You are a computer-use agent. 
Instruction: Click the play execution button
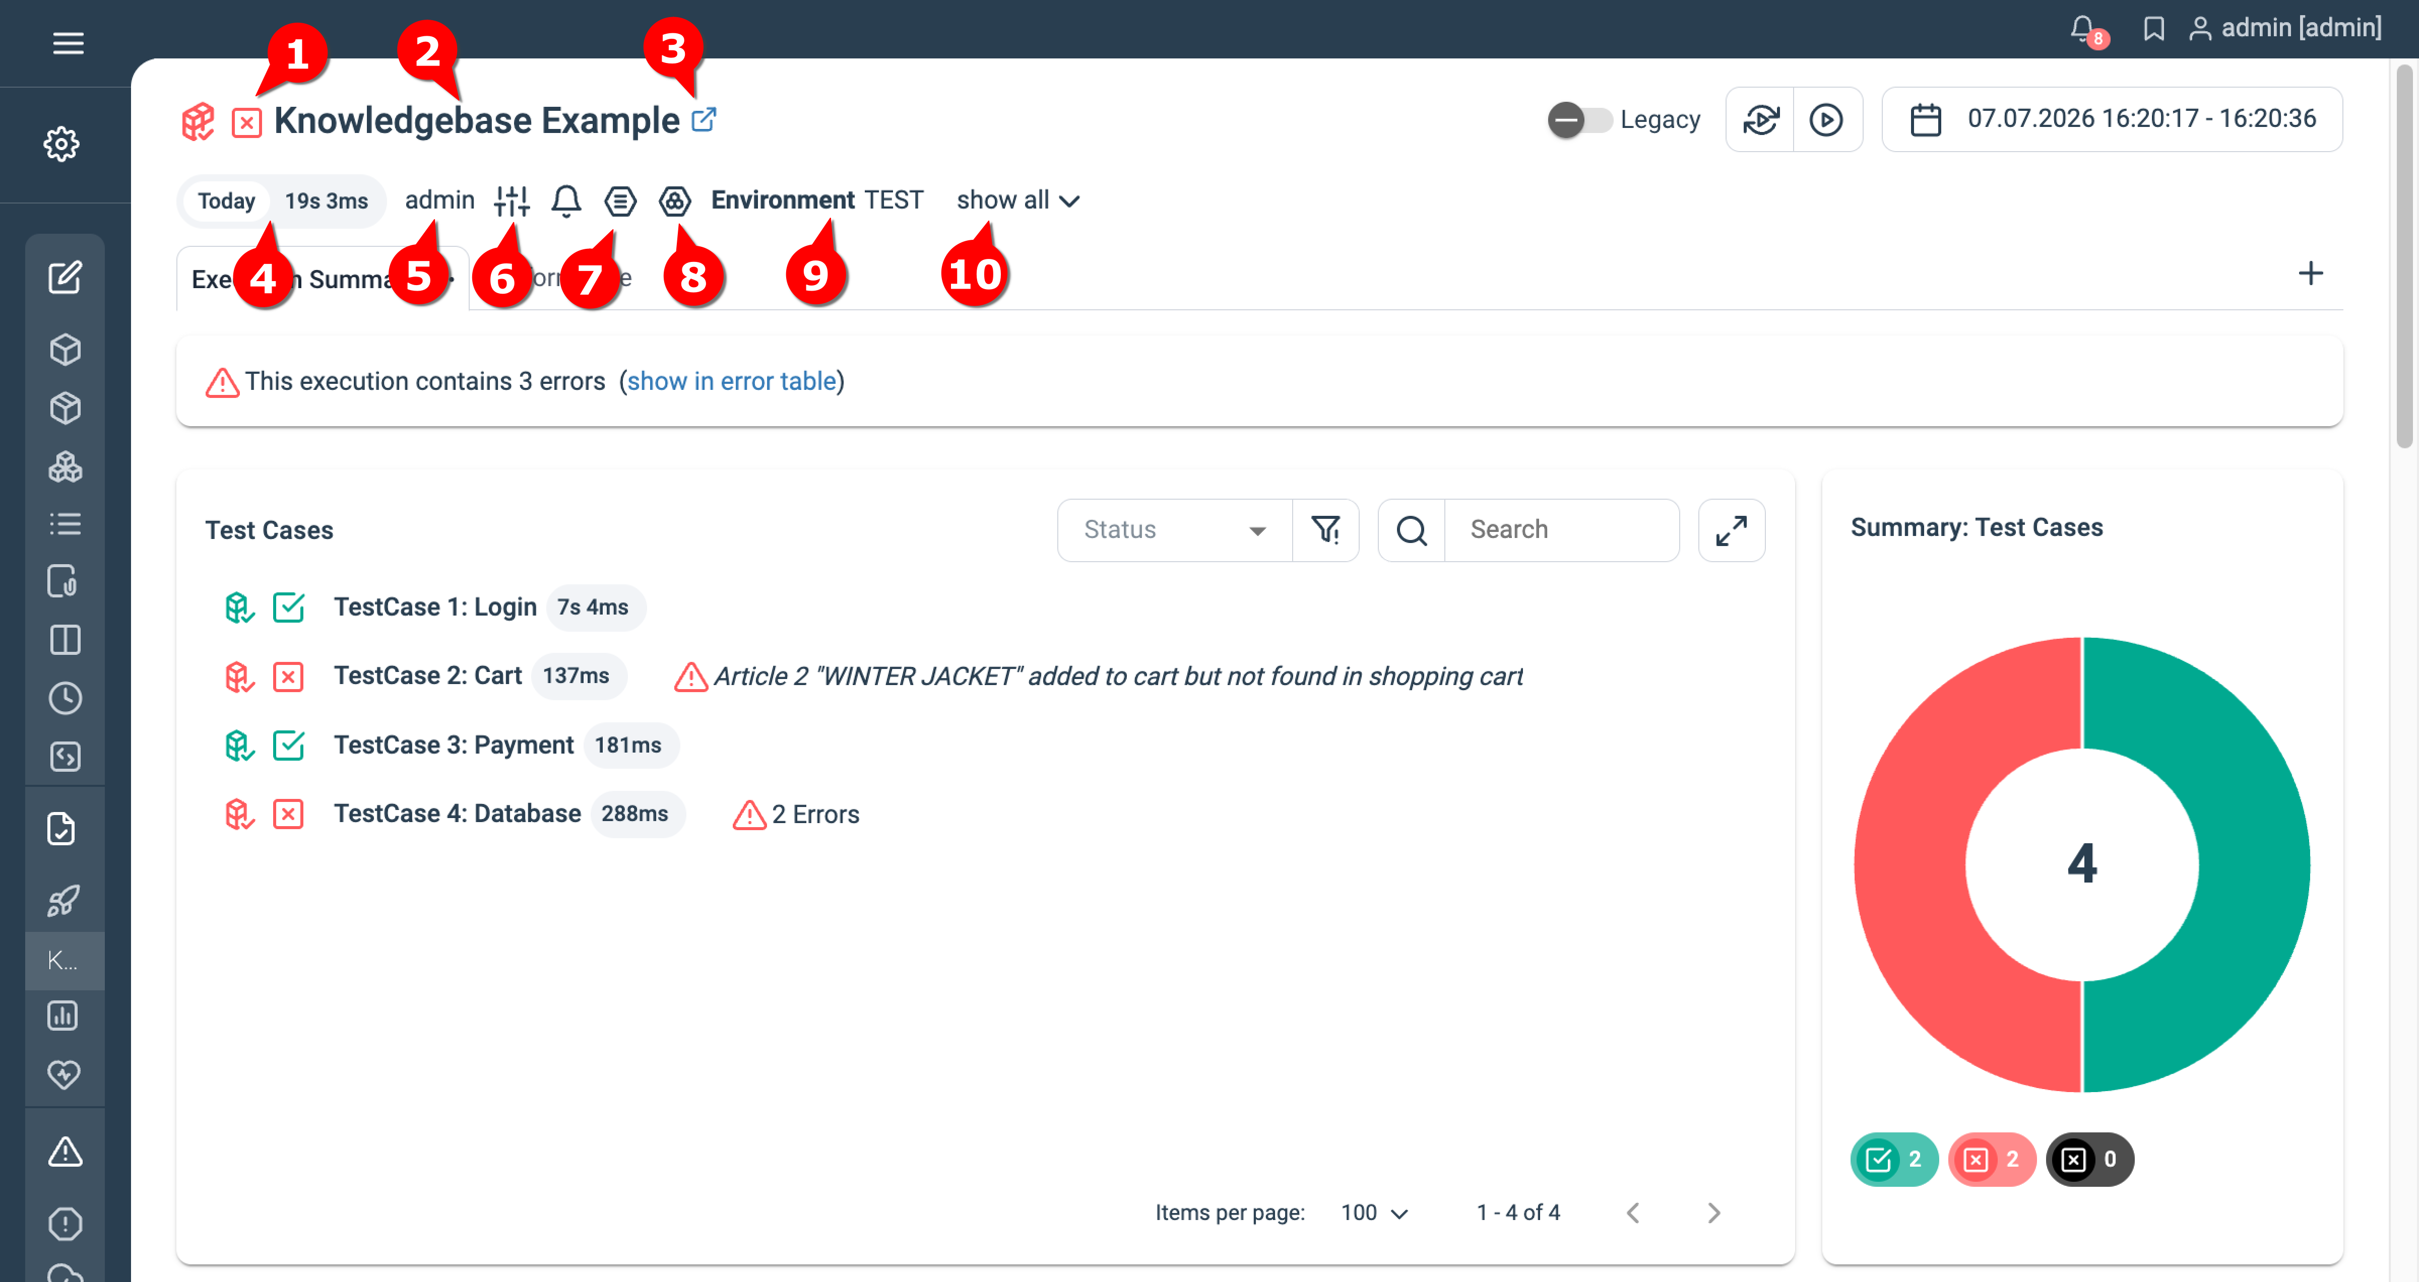point(1826,119)
